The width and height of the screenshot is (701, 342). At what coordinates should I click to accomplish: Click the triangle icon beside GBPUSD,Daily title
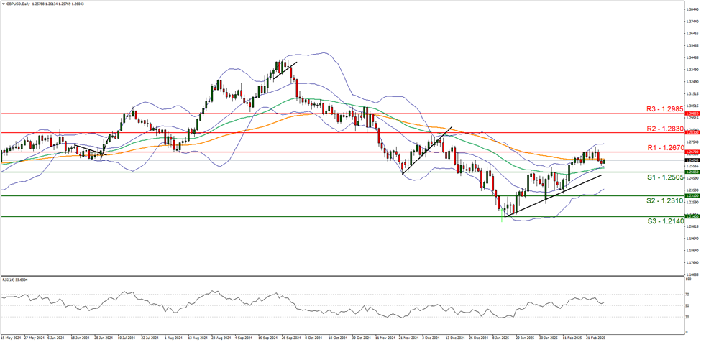click(4, 4)
